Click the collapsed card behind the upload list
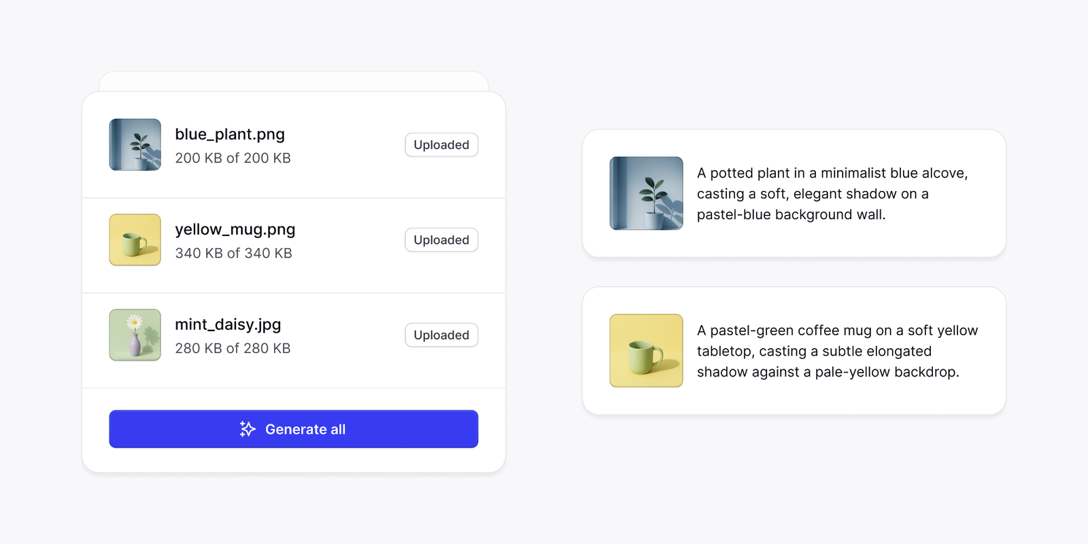 pos(294,81)
